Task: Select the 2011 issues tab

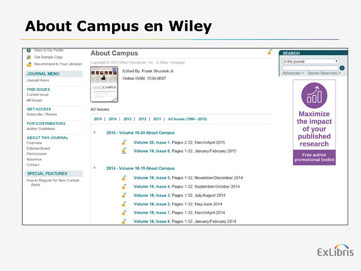Action: [x=157, y=119]
